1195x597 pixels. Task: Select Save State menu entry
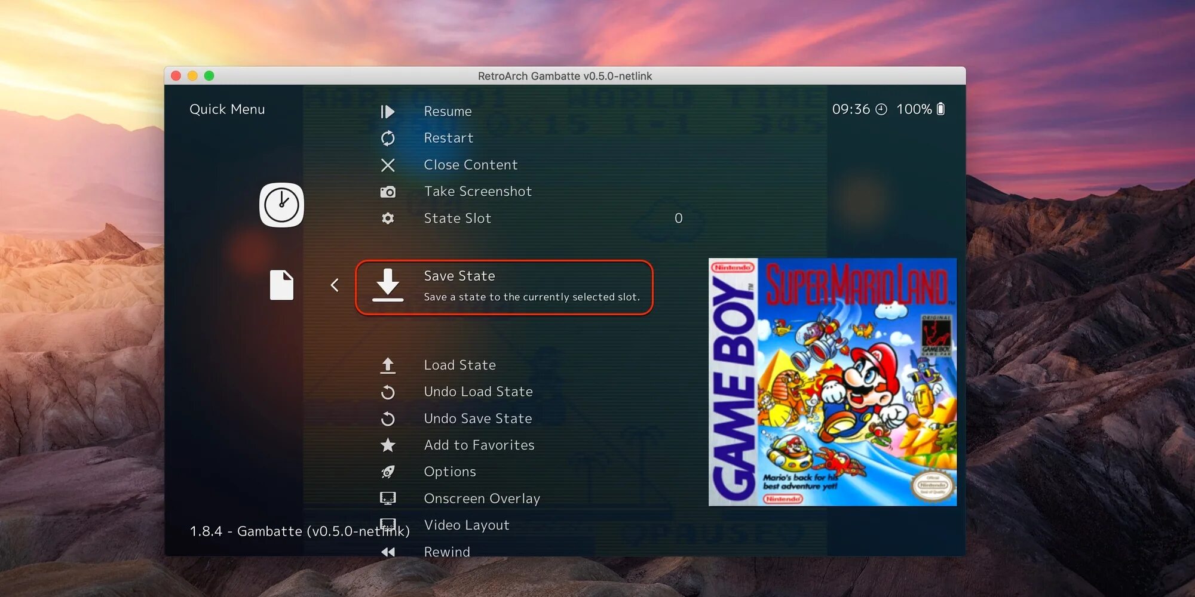(x=504, y=287)
